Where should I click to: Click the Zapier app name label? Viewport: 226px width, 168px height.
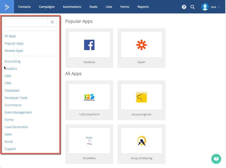[x=141, y=62]
